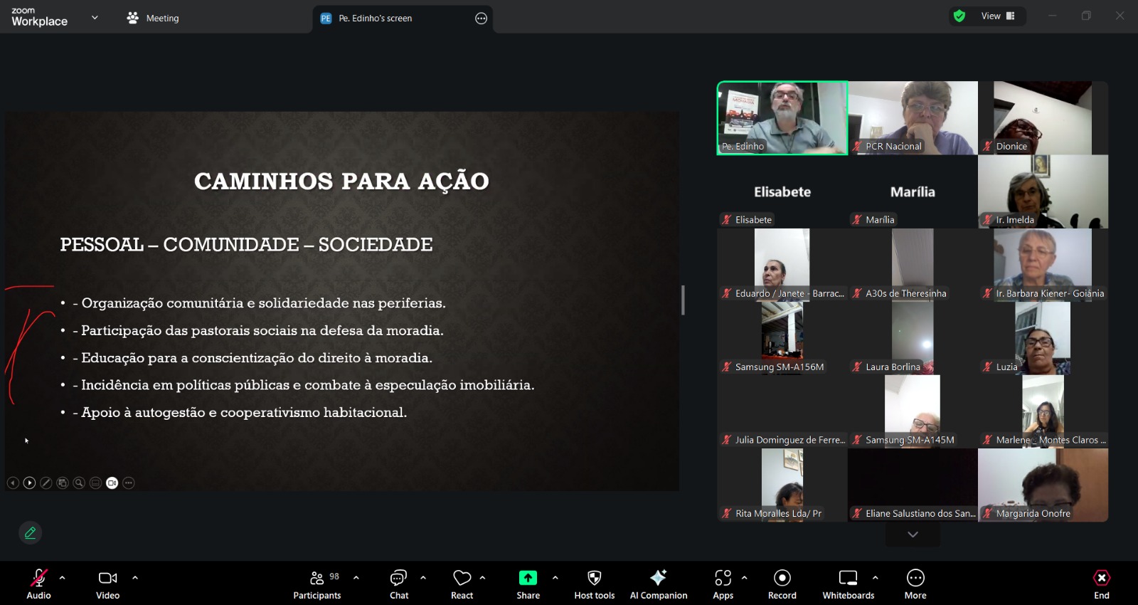Expand the Audio options arrow

click(63, 578)
